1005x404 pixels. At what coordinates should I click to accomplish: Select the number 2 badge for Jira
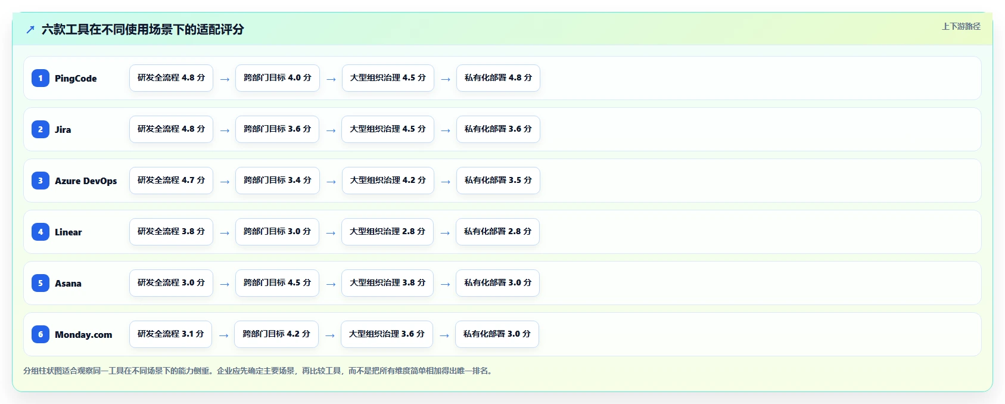coord(41,129)
